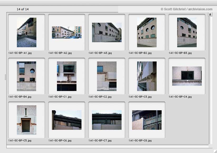This screenshot has width=217, height=153.
Task: Select thumbnail 1A1-SC-BP-C8.jpg
Action: click(147, 120)
